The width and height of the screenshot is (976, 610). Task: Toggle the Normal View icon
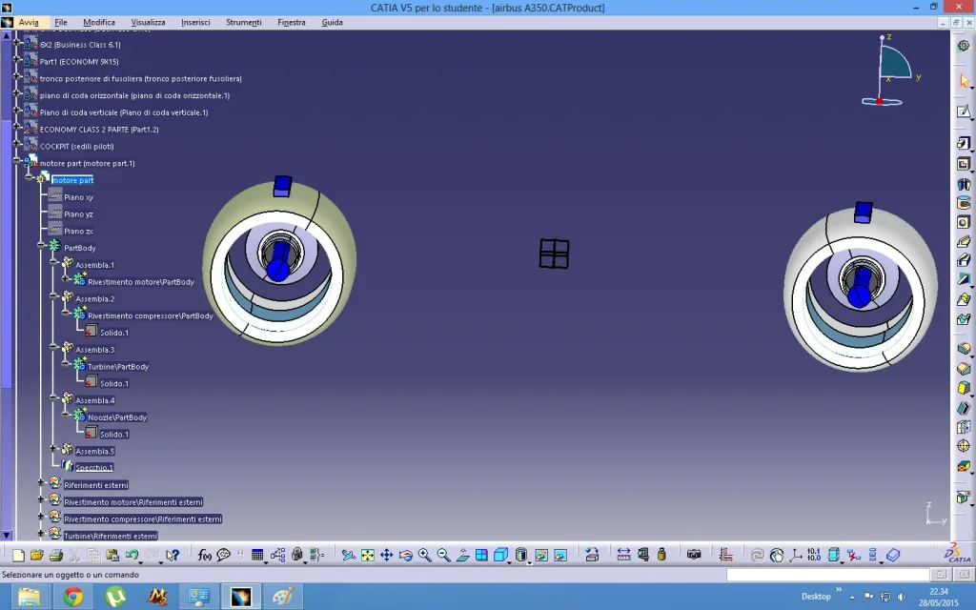click(x=462, y=555)
